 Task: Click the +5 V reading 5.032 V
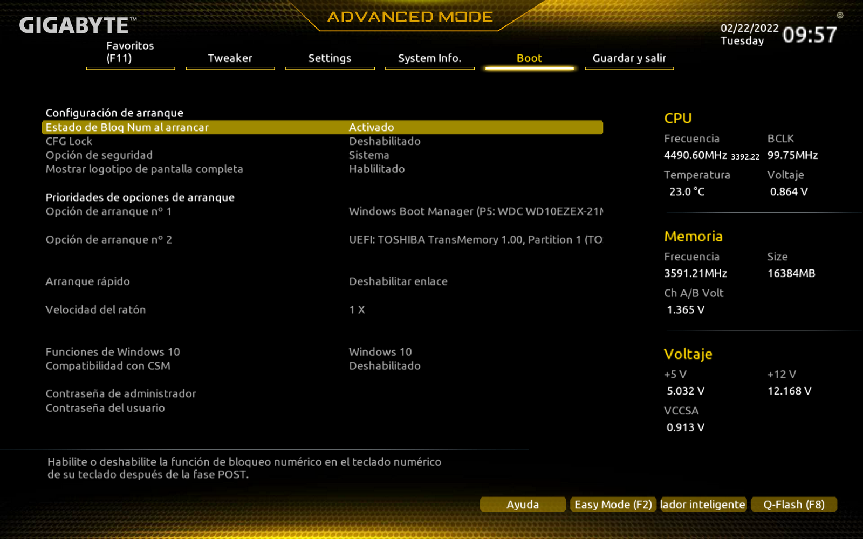pos(686,391)
